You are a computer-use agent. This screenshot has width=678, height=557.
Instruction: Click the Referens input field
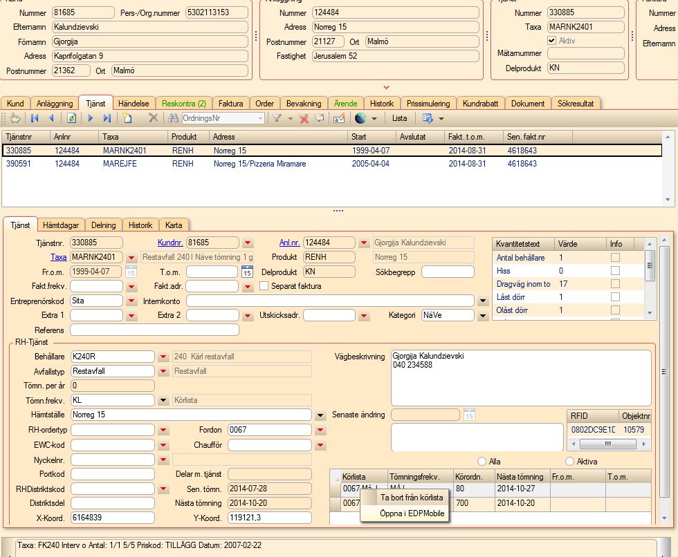click(154, 330)
